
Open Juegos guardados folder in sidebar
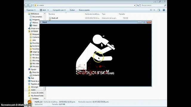[x=36, y=52]
